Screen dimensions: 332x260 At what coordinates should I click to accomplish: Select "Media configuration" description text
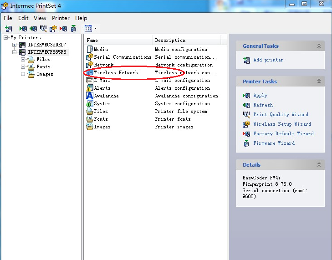point(181,50)
